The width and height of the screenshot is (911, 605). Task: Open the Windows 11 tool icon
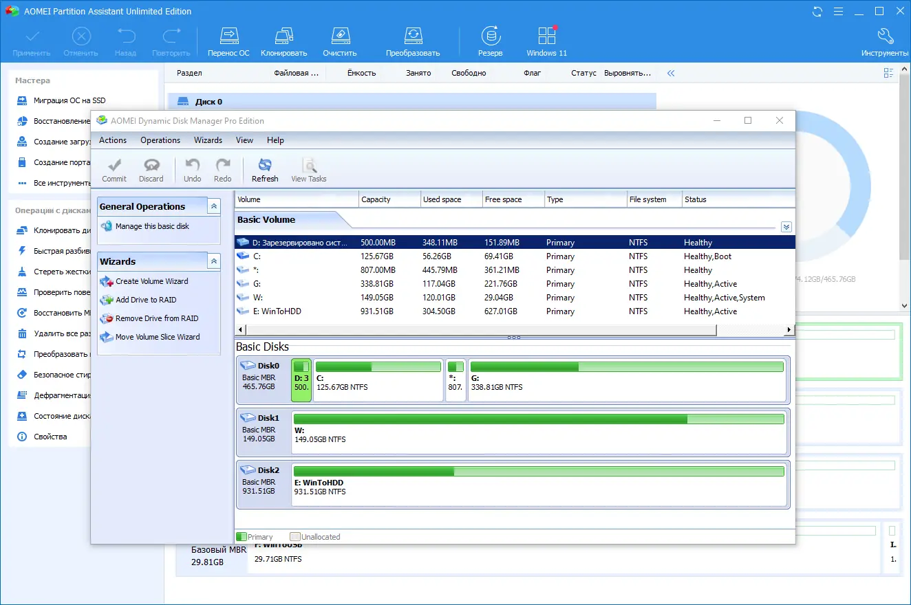tap(546, 36)
